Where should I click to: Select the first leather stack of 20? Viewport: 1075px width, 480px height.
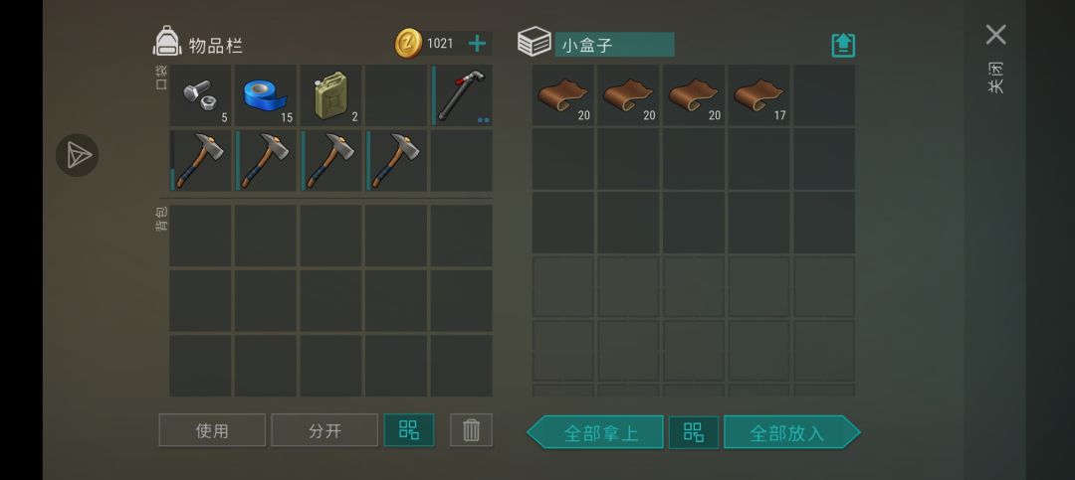pos(562,95)
